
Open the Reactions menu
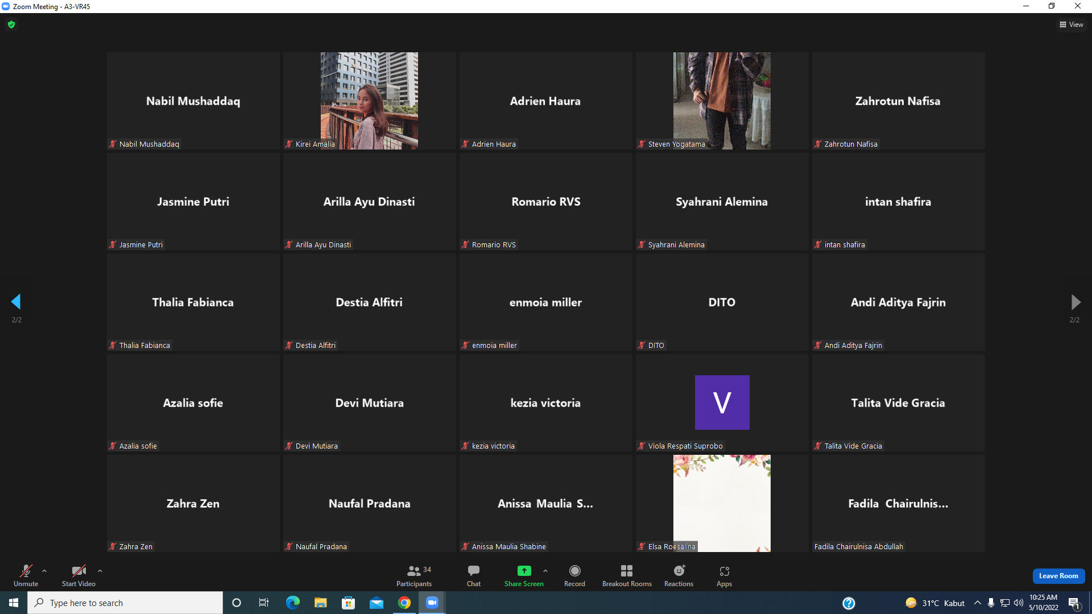[679, 575]
